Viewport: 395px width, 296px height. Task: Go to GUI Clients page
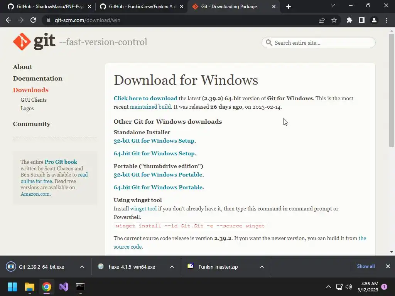pos(34,100)
